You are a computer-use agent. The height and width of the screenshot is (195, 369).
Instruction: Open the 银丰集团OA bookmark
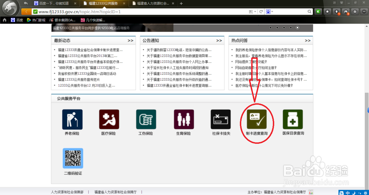pos(62,20)
